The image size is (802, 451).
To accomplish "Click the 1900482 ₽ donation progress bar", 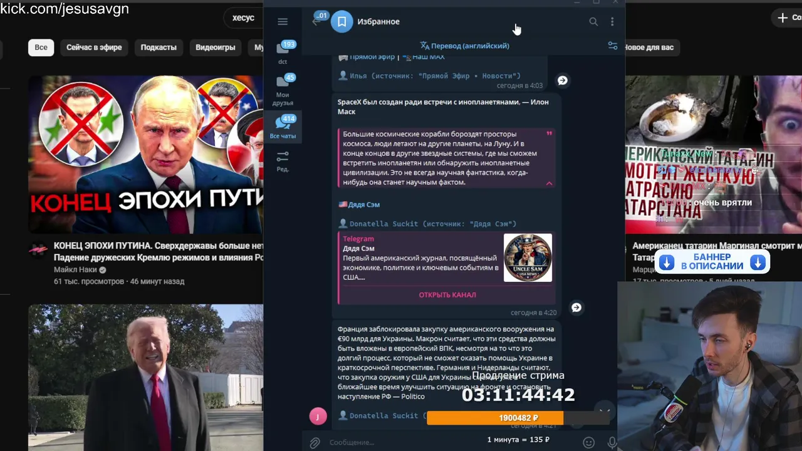I will point(518,418).
